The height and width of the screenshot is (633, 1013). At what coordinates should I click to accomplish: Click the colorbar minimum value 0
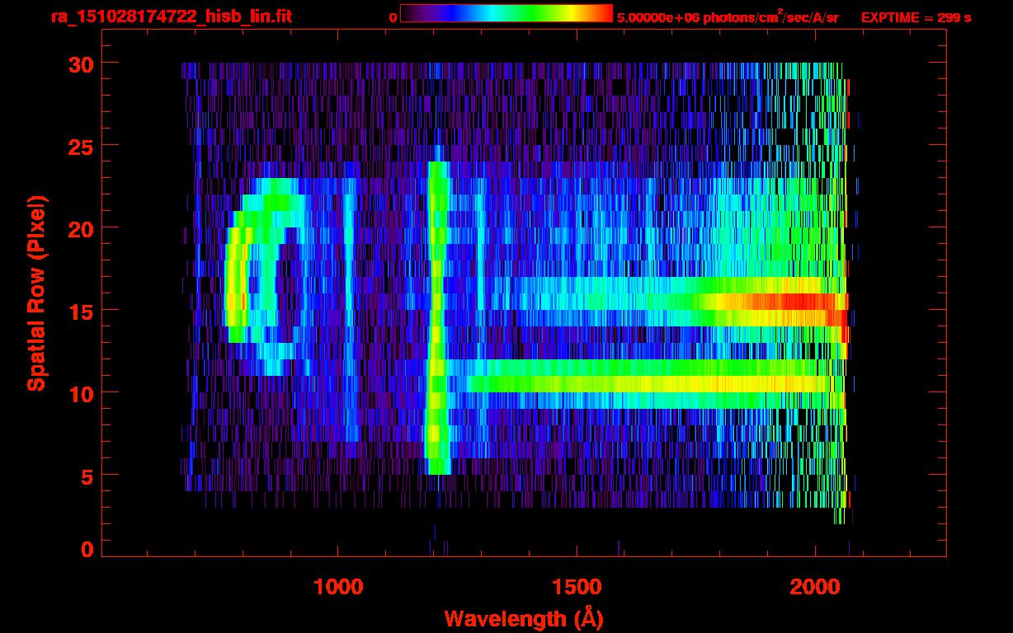393,16
